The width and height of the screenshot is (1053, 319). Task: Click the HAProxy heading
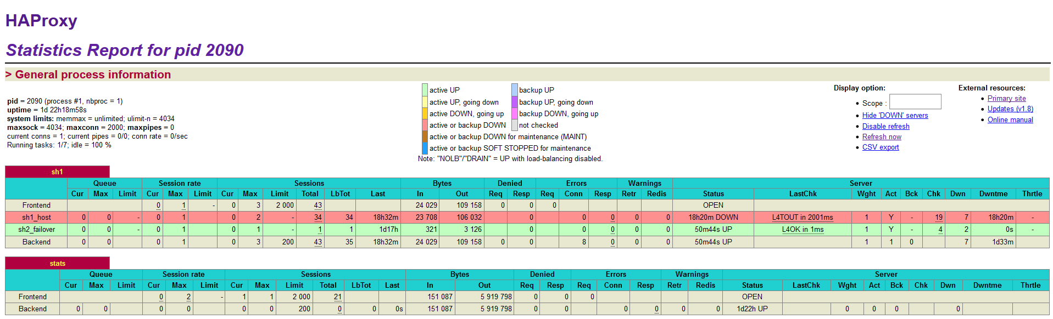[41, 20]
